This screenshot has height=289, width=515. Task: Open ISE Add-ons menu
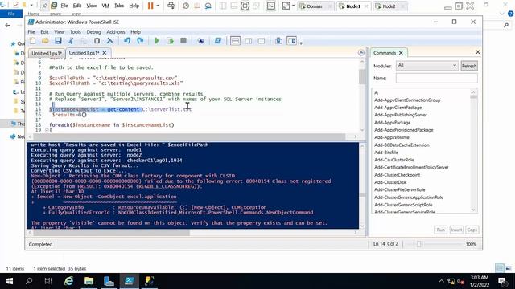coord(116,32)
